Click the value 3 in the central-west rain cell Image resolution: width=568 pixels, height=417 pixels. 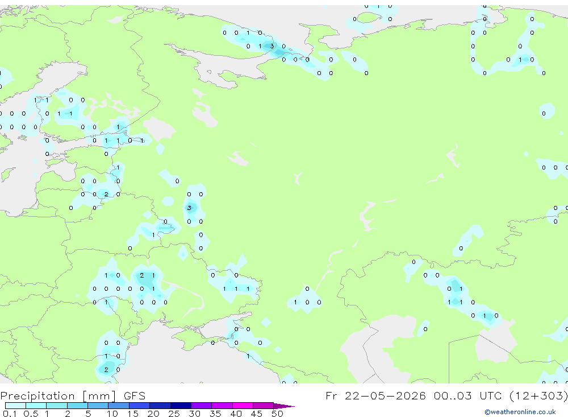[189, 208]
